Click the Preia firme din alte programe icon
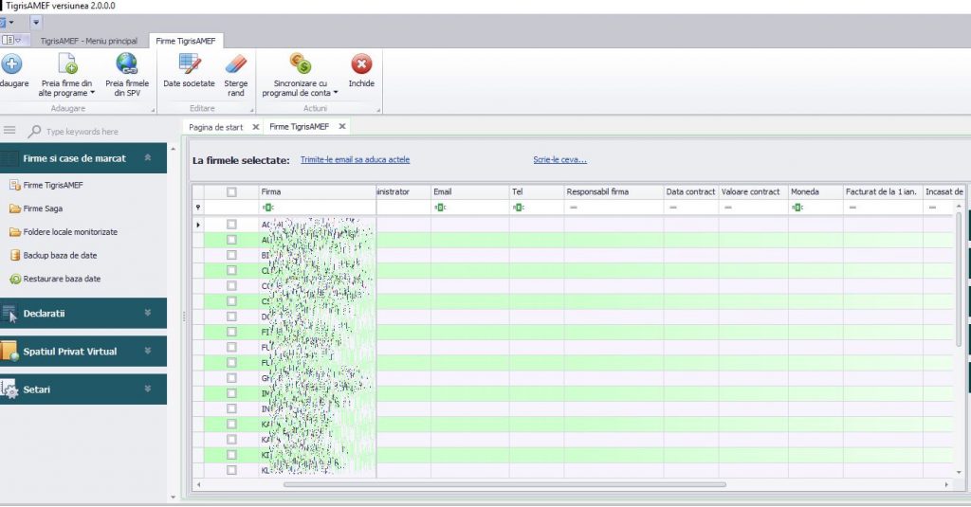This screenshot has width=971, height=507. (67, 63)
